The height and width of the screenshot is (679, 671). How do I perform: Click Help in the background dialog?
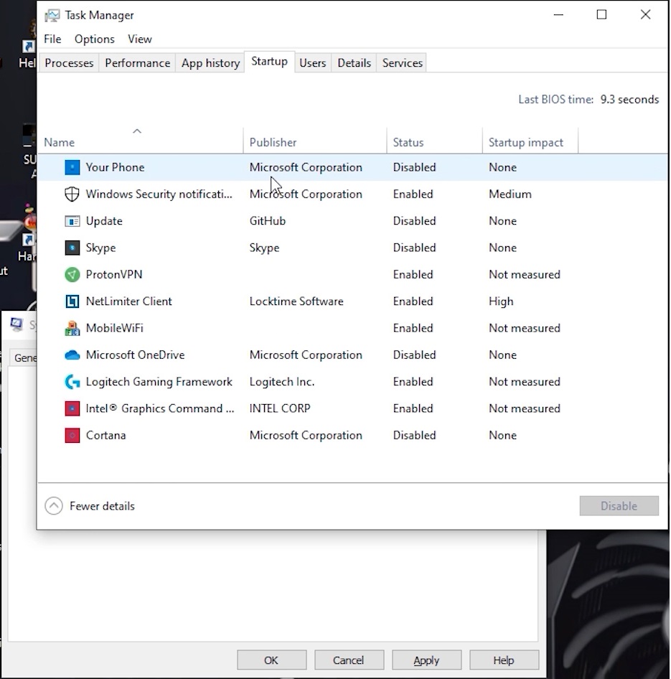tap(504, 660)
